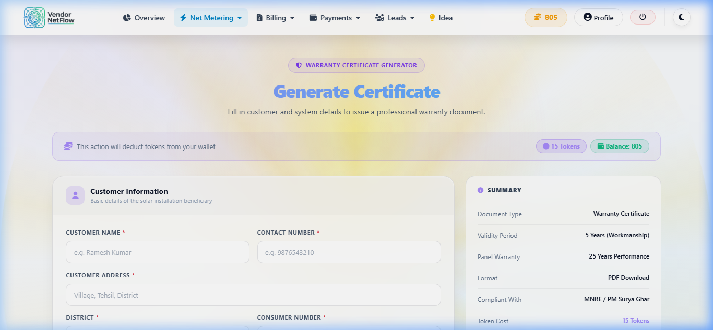Expand the Billing dropdown arrow
The width and height of the screenshot is (713, 330).
292,18
